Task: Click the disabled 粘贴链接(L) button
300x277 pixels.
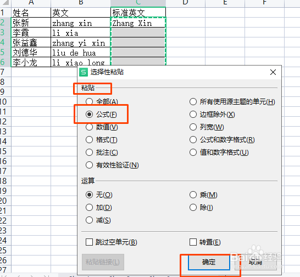Action: [103, 262]
